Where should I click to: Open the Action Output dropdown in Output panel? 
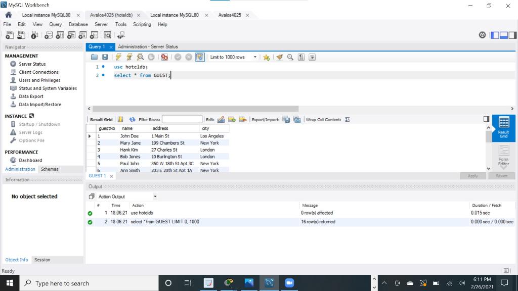click(x=155, y=196)
